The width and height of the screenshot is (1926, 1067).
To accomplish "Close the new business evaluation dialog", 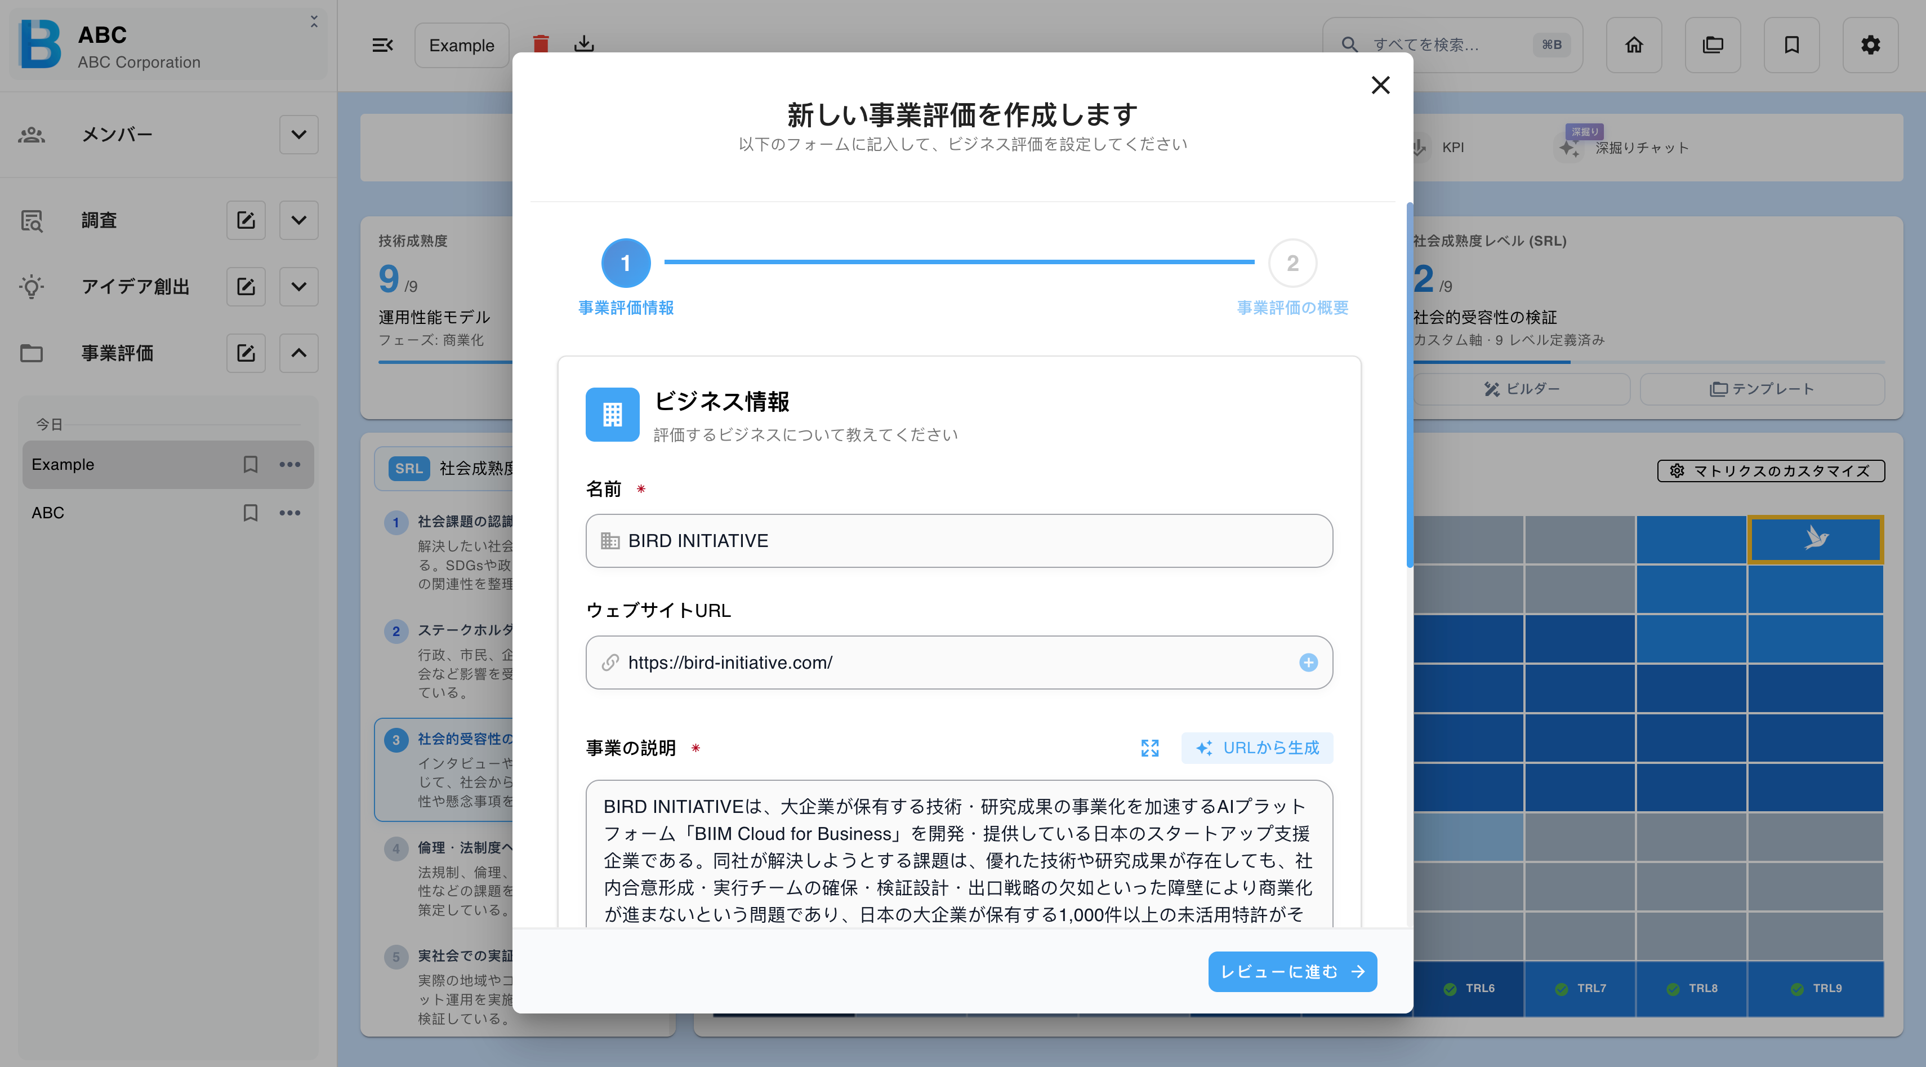I will coord(1380,85).
